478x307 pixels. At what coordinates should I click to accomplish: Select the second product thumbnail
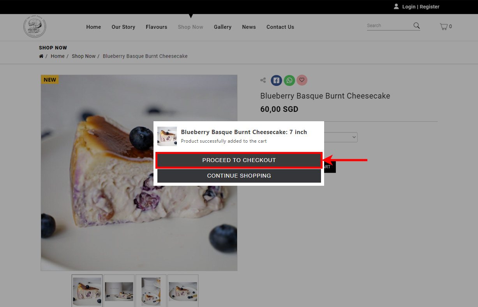[x=119, y=291]
